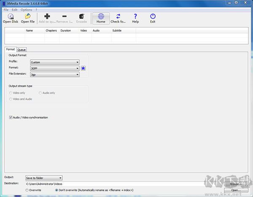Click the Add to queue plus icon
The width and height of the screenshot is (253, 197).
click(x=47, y=16)
